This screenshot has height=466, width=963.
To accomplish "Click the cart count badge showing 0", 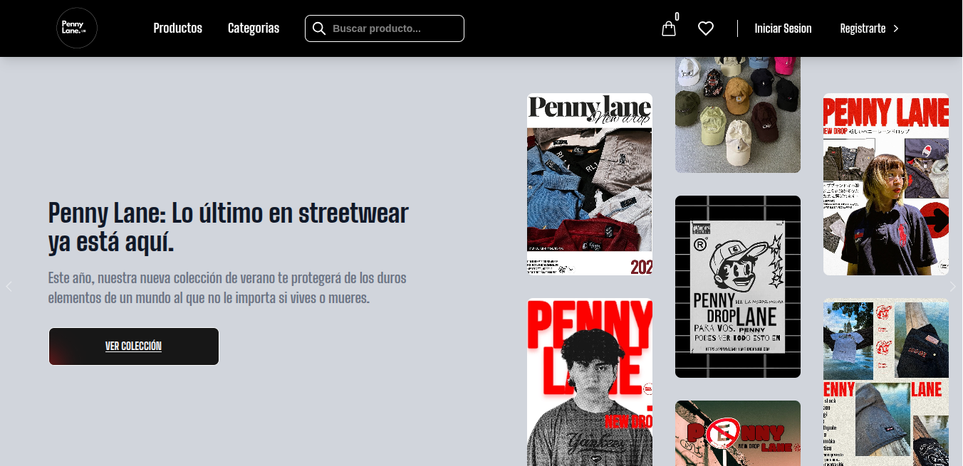I will coord(677,16).
